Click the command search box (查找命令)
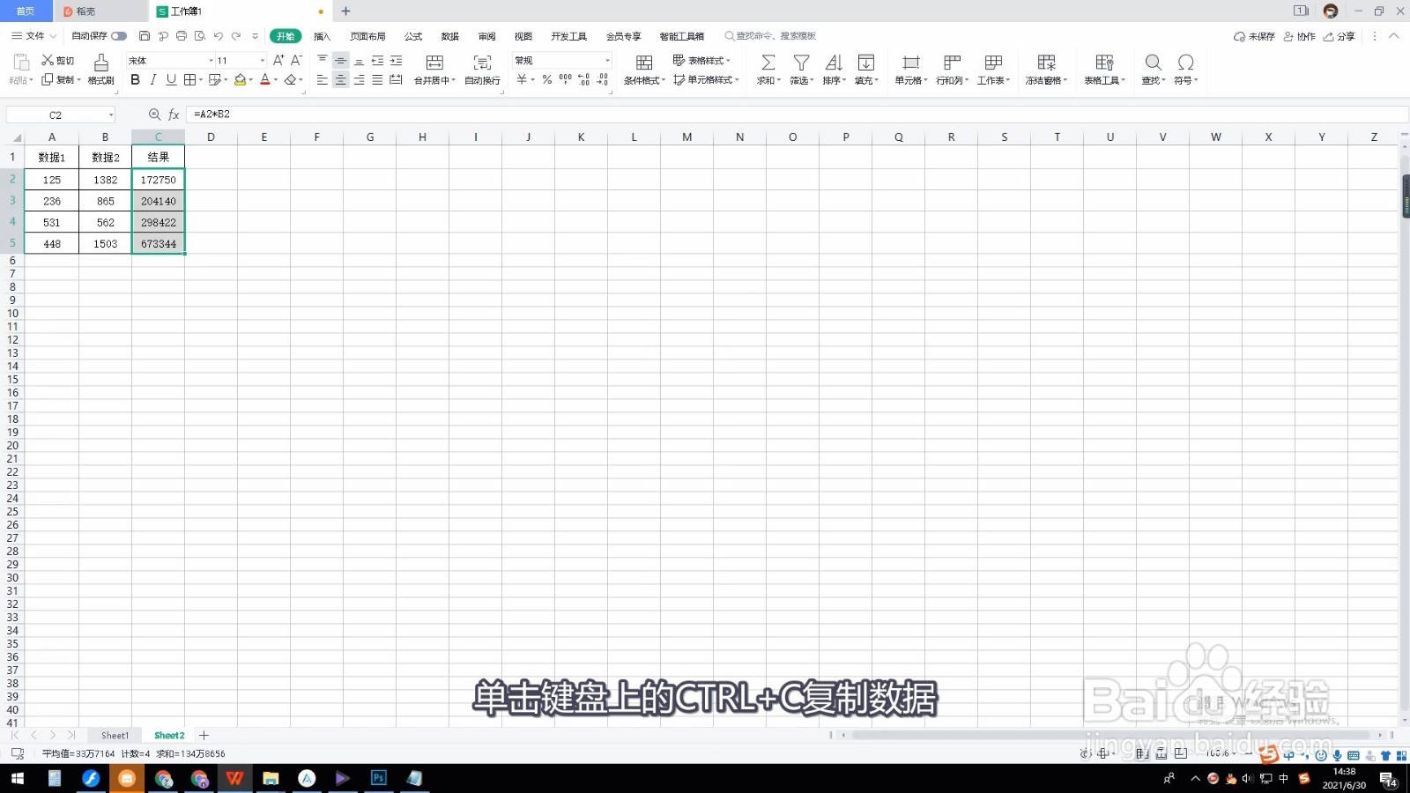 point(770,36)
